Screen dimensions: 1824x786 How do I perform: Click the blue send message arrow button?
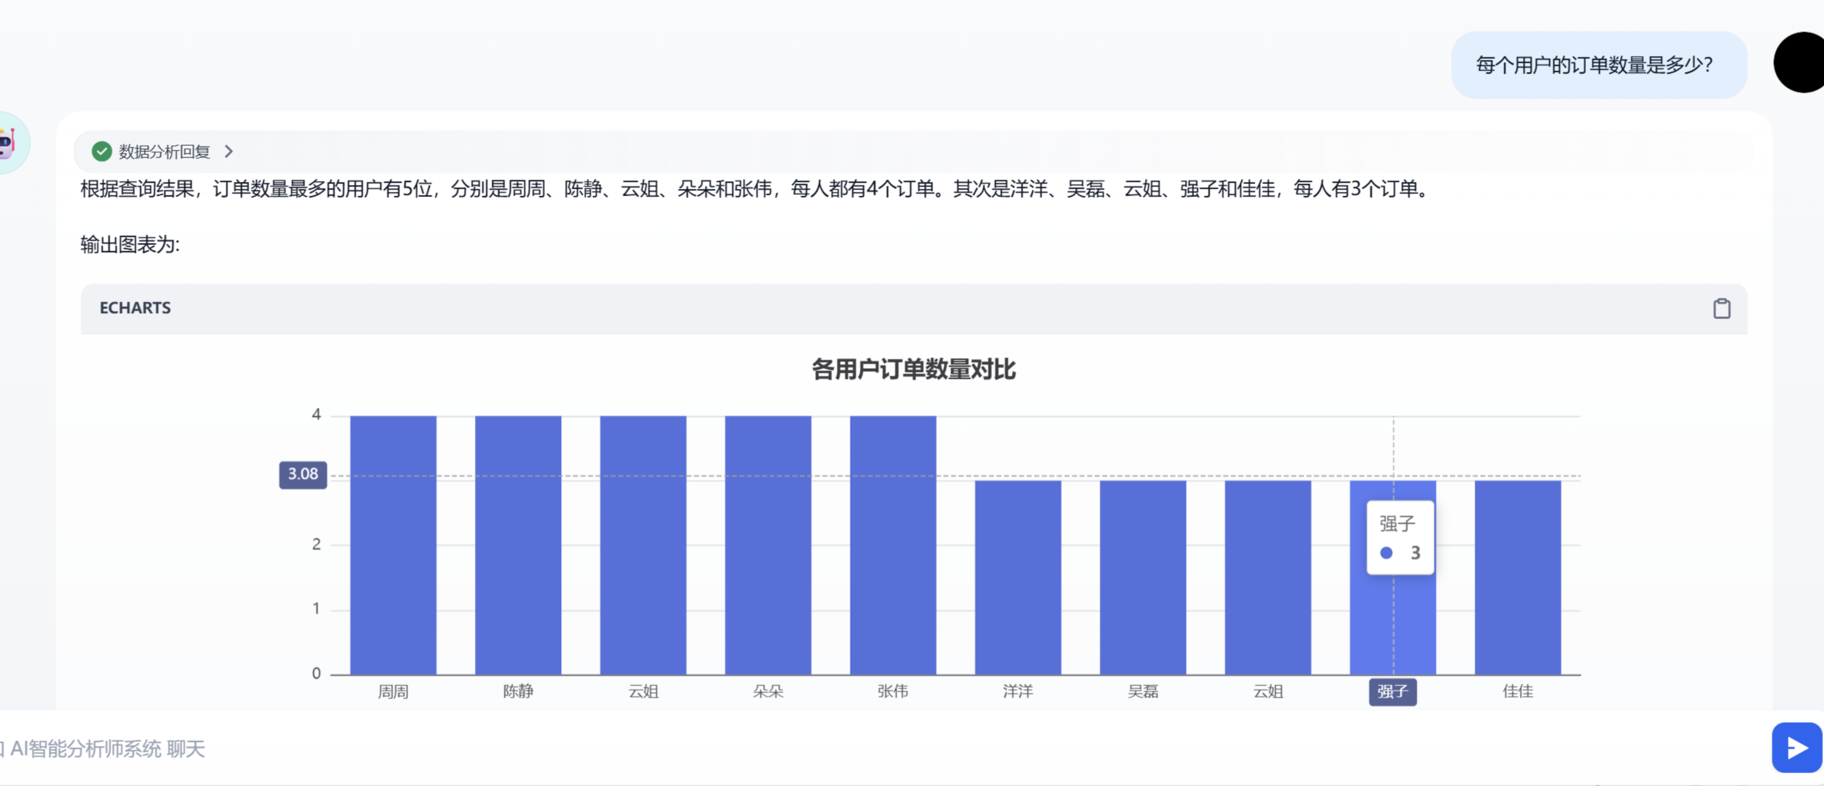point(1796,747)
